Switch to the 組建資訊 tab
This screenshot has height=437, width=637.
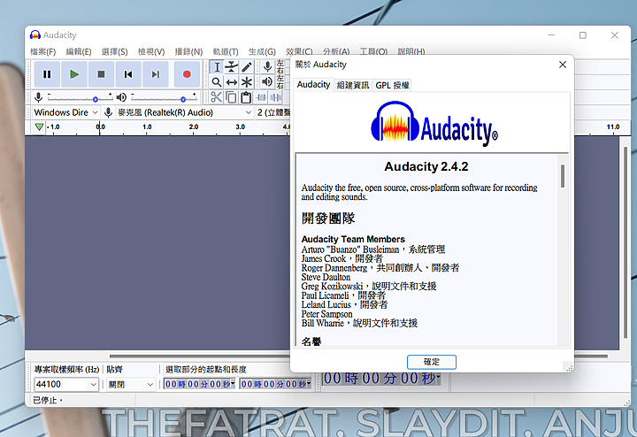click(x=353, y=85)
